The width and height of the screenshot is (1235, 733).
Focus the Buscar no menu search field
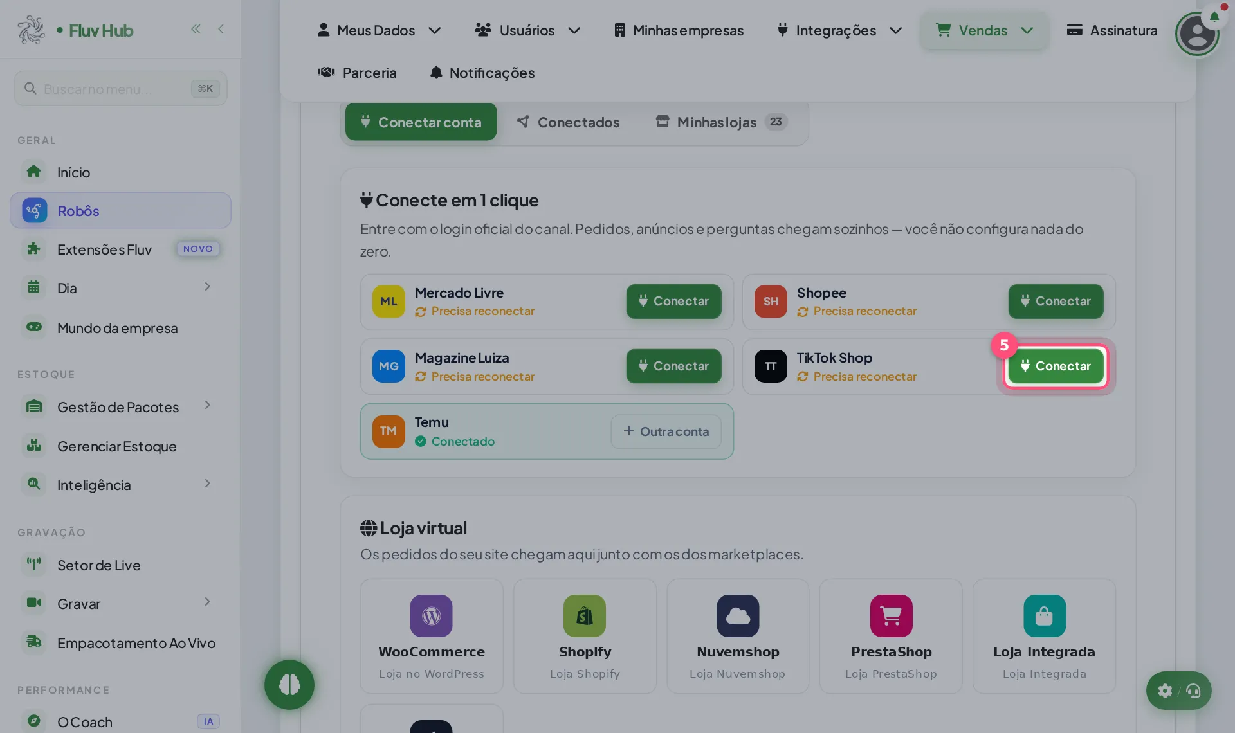point(120,88)
